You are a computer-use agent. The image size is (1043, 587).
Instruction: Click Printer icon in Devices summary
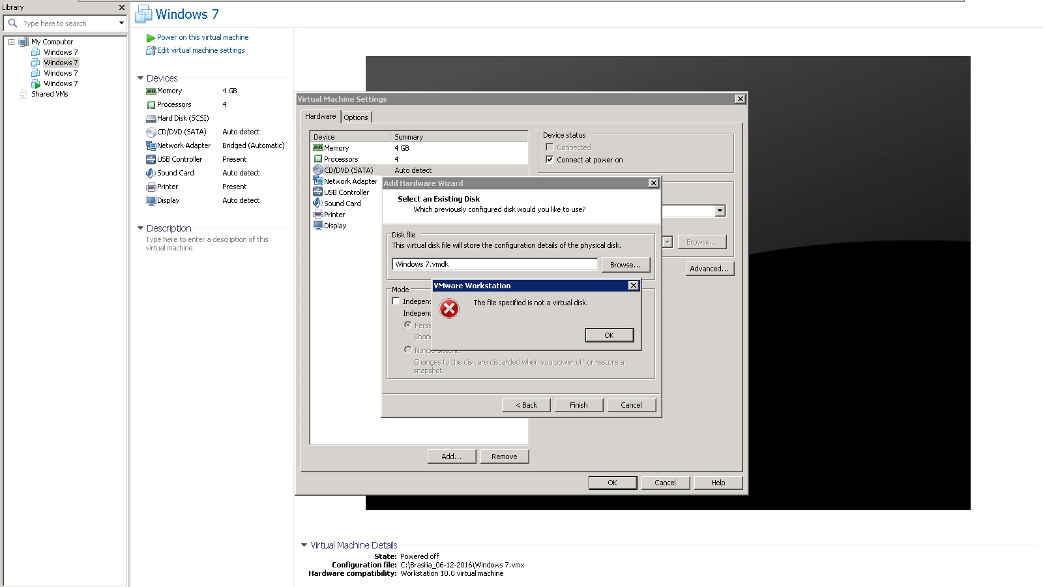(x=151, y=187)
